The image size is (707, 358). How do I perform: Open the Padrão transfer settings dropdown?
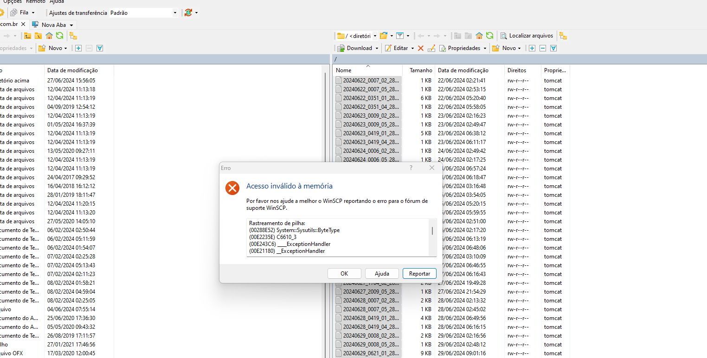pyautogui.click(x=175, y=13)
